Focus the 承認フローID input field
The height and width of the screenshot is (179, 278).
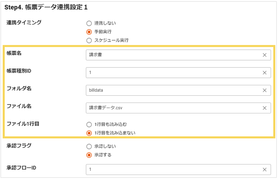tap(172, 170)
